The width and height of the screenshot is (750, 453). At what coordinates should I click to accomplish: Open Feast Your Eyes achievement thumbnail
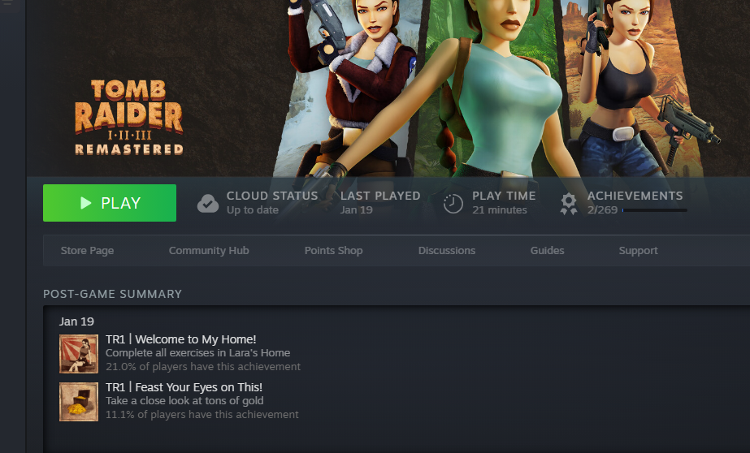click(79, 402)
